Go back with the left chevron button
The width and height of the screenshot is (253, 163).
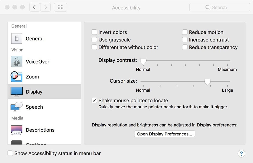tap(35, 7)
